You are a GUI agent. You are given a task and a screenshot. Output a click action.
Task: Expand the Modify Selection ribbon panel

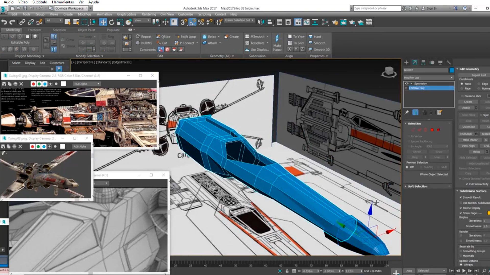(x=89, y=56)
